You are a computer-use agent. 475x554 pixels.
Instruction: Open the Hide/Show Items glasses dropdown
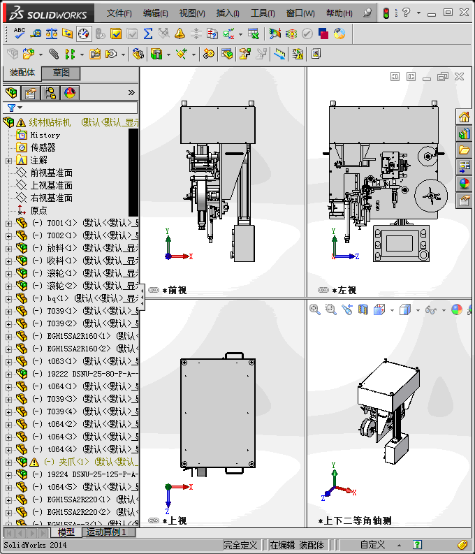click(x=444, y=311)
